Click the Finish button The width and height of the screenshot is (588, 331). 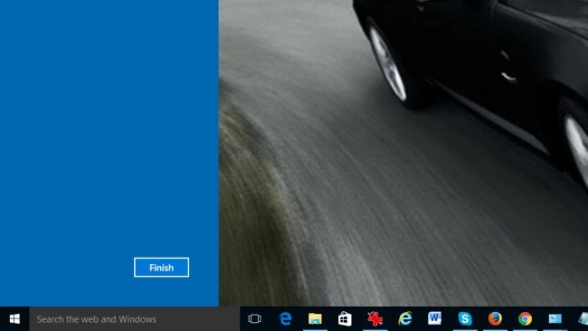161,268
